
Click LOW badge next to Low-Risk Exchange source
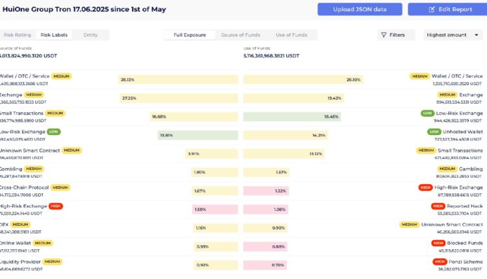(54, 132)
